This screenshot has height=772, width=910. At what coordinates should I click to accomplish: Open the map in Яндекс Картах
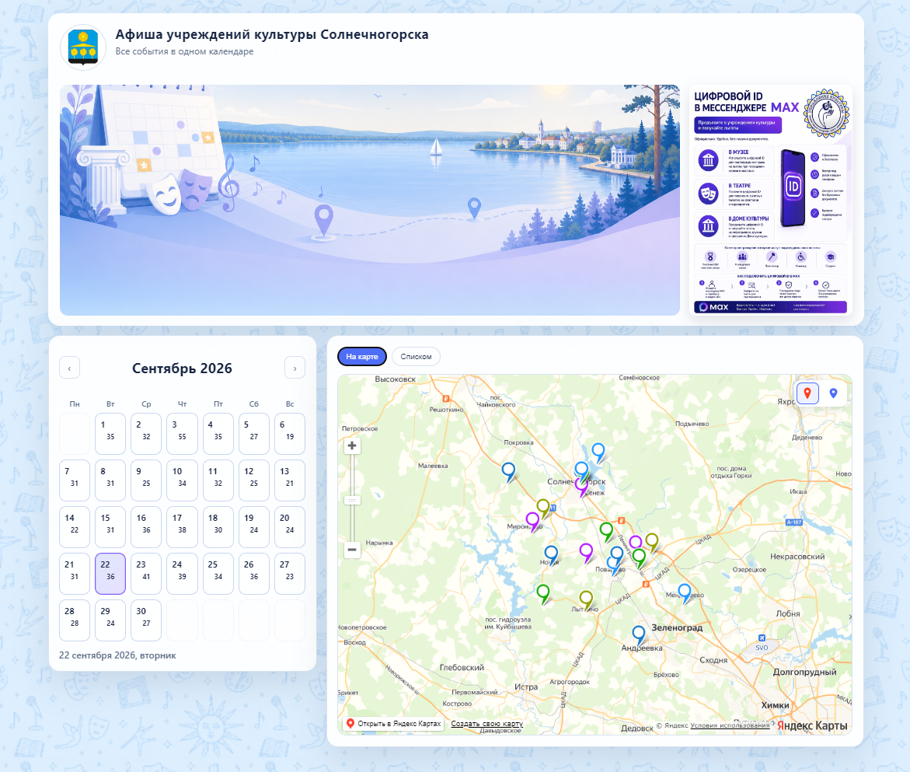click(394, 724)
